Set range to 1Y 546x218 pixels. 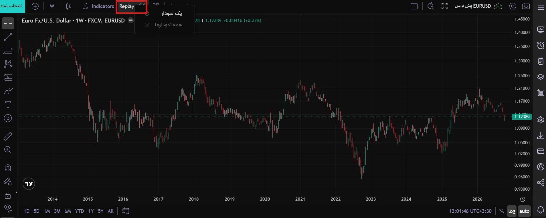(91, 211)
